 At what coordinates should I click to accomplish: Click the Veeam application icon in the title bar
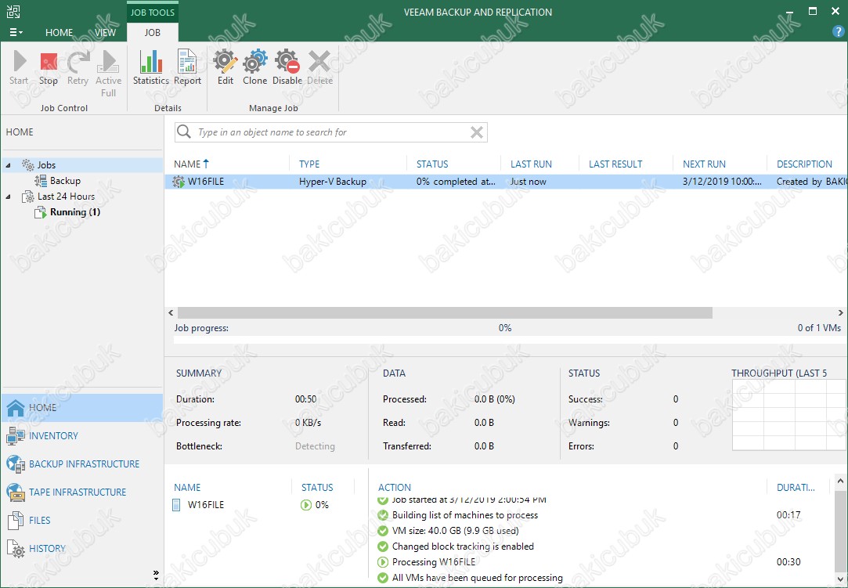click(13, 12)
